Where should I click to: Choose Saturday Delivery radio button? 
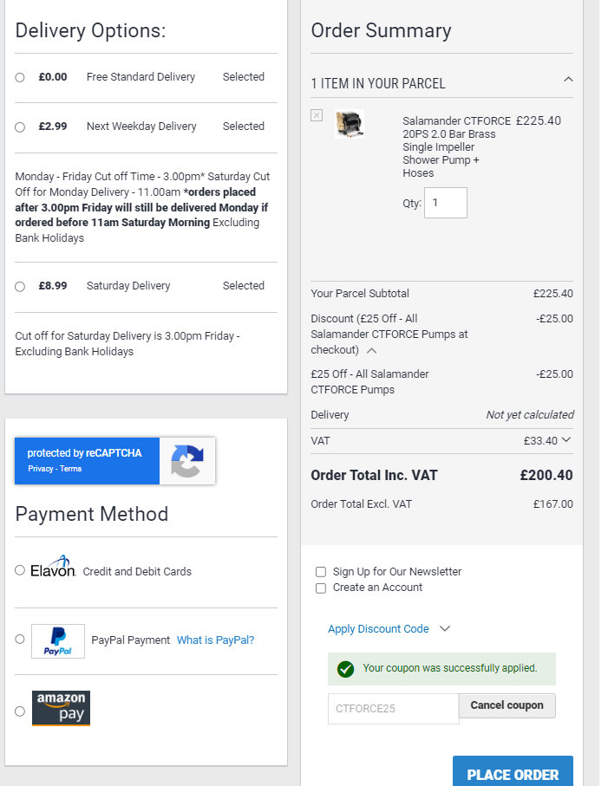(x=20, y=286)
